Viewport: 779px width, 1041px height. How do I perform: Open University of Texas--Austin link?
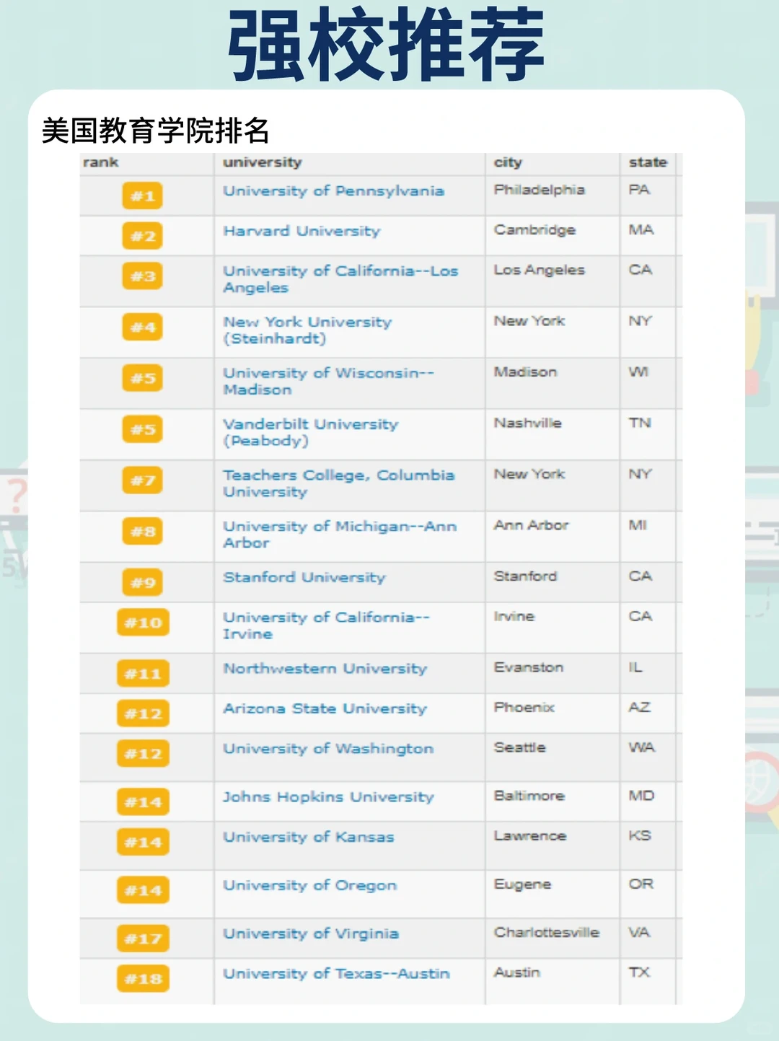pos(336,974)
